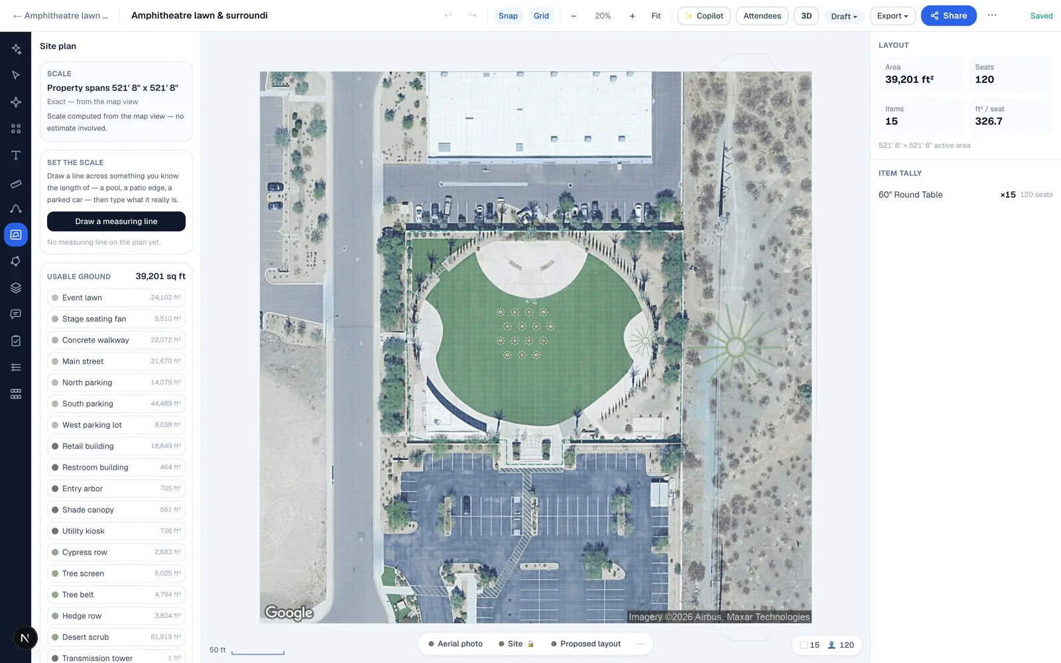Screen dimensions: 1061x663
Task: Open the layers stack panel
Action: [x=16, y=288]
